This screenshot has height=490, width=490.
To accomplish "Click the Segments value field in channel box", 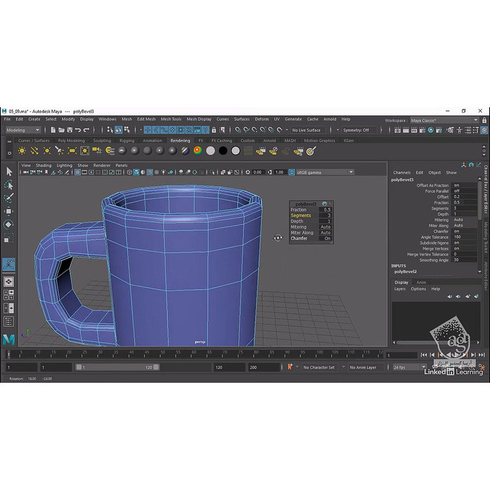I will [466, 208].
